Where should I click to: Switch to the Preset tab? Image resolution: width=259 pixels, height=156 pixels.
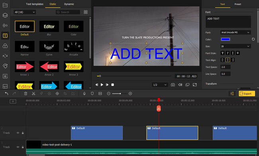coord(238,4)
